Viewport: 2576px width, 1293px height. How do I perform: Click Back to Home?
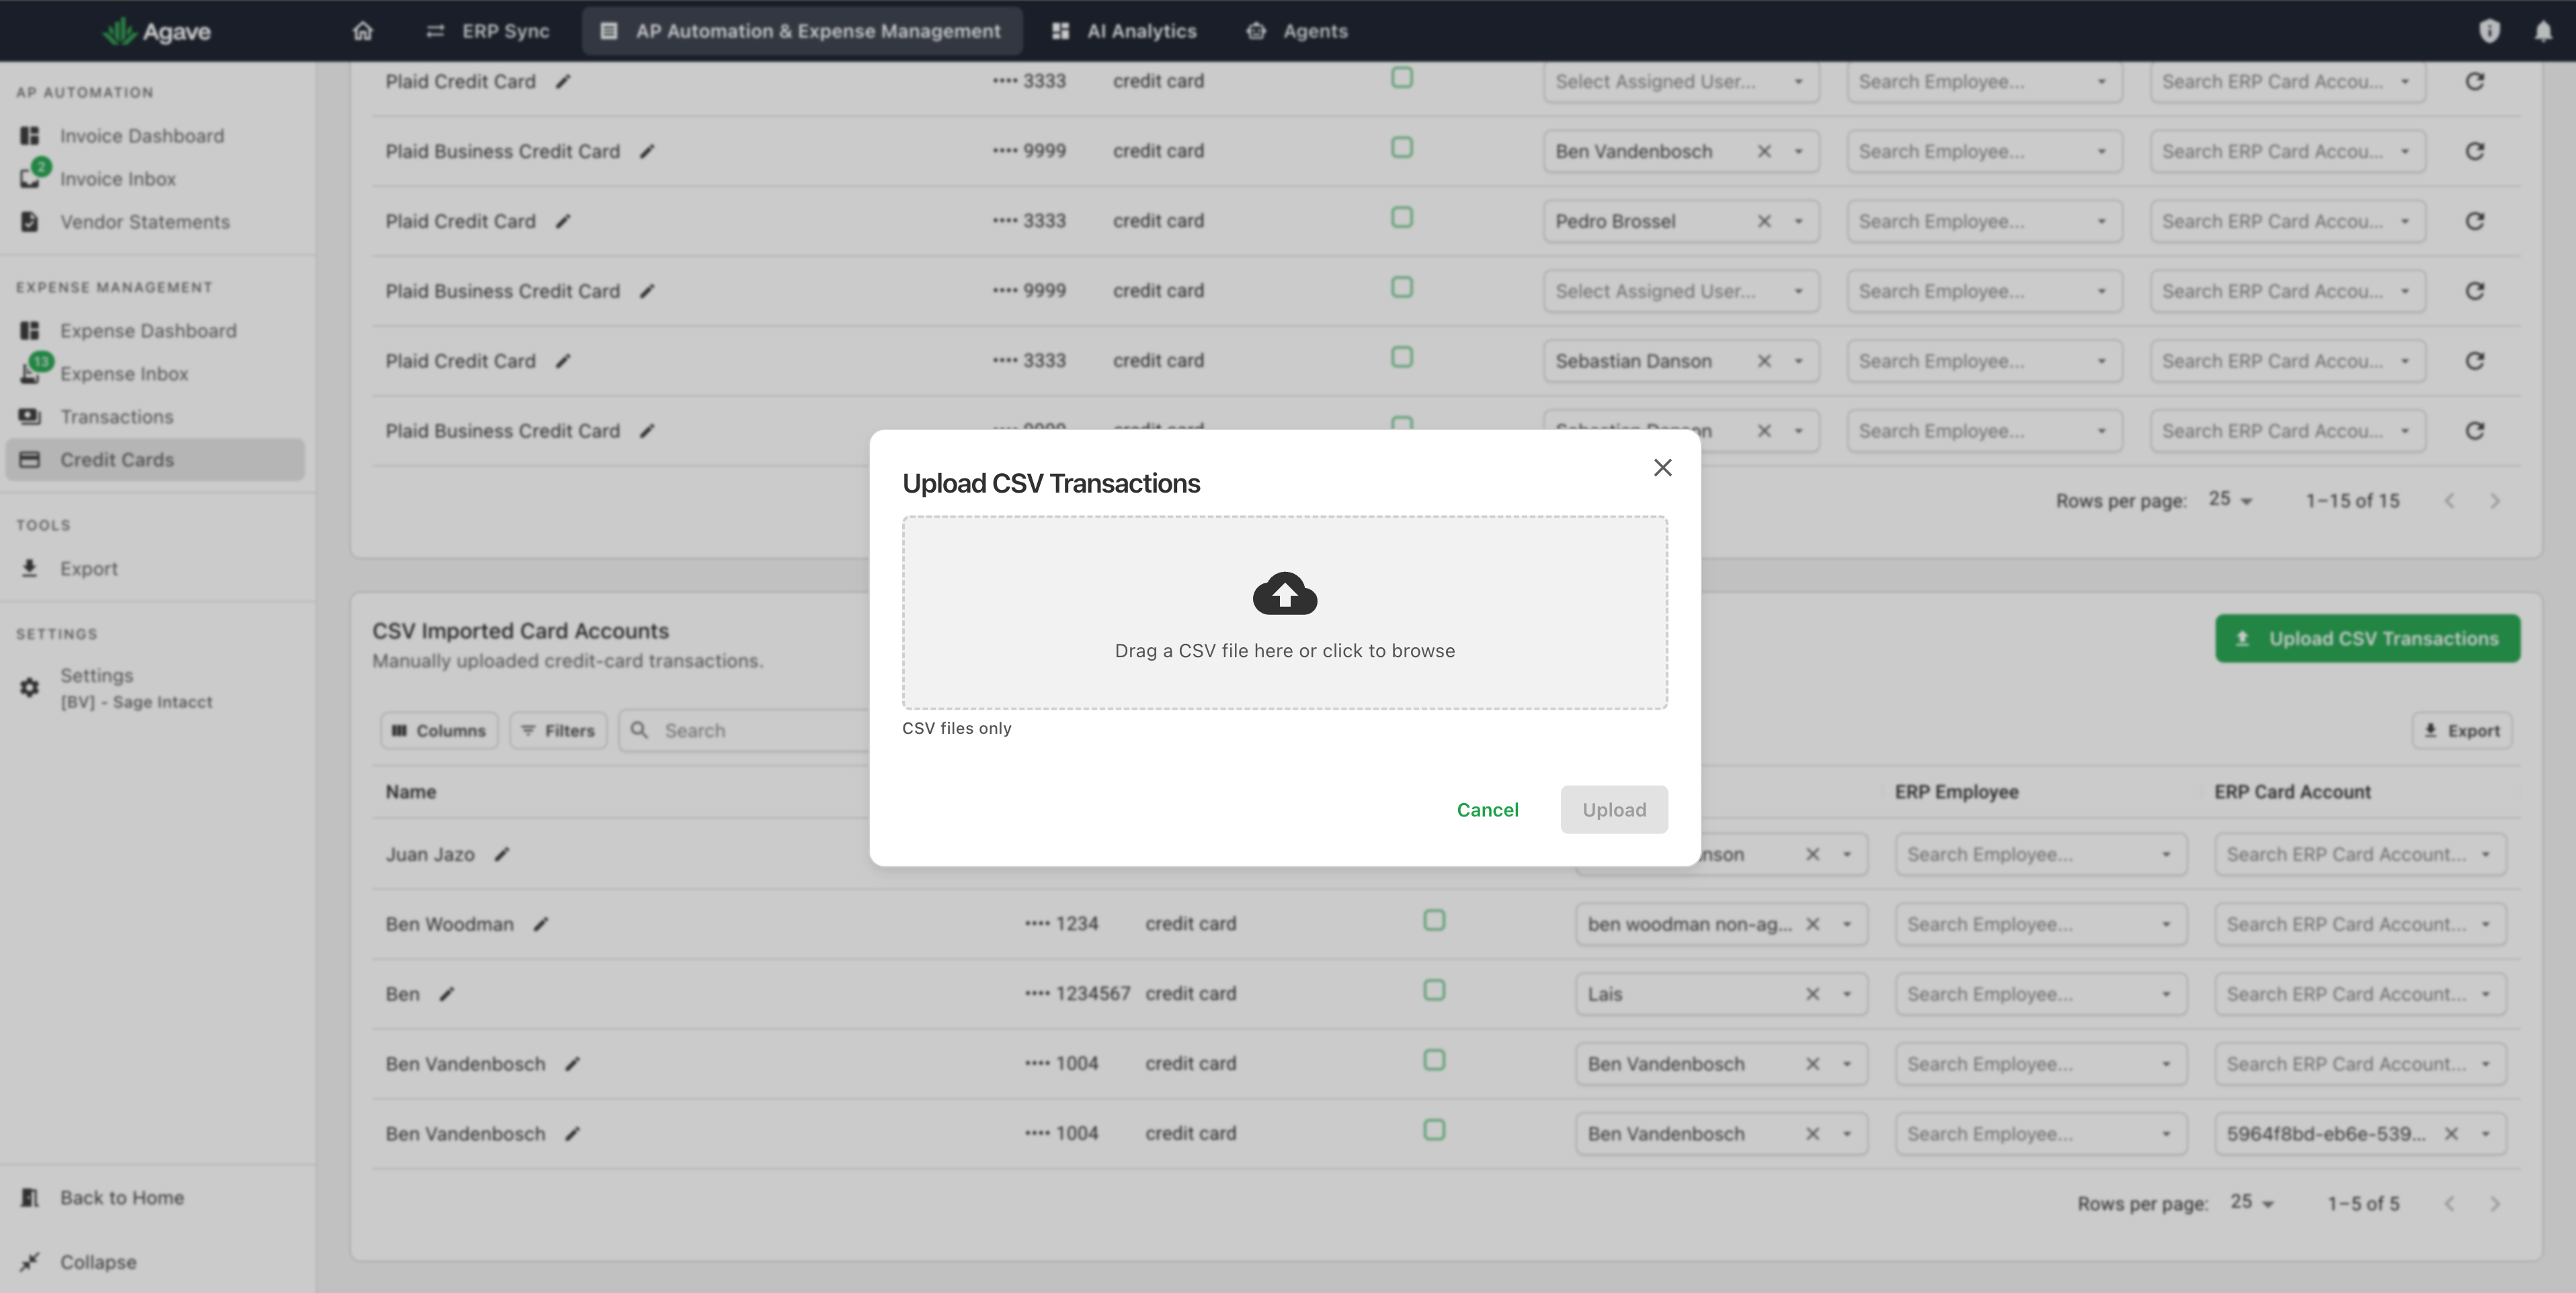pyautogui.click(x=121, y=1197)
